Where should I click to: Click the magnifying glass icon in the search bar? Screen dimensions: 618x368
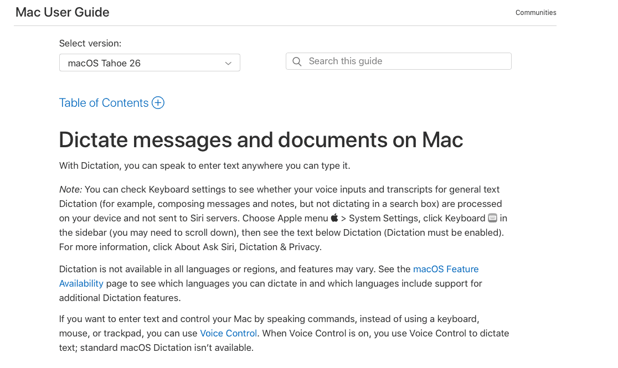[297, 61]
